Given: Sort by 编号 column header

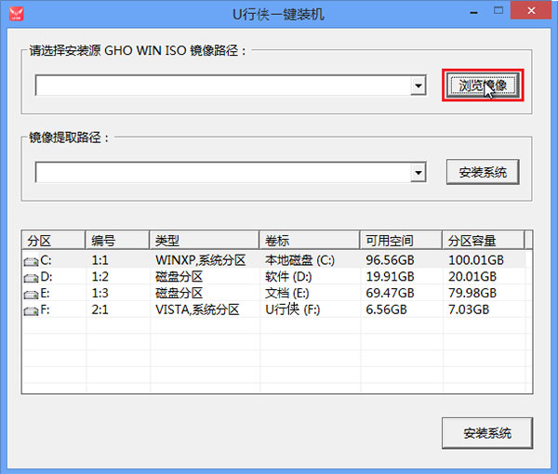Looking at the screenshot, I should click(117, 241).
